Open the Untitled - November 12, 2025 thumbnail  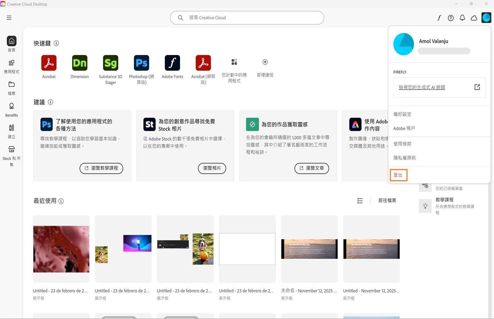point(371,249)
